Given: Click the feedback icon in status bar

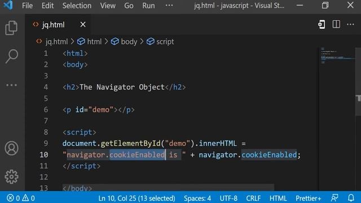Looking at the screenshot, I should tap(334, 198).
